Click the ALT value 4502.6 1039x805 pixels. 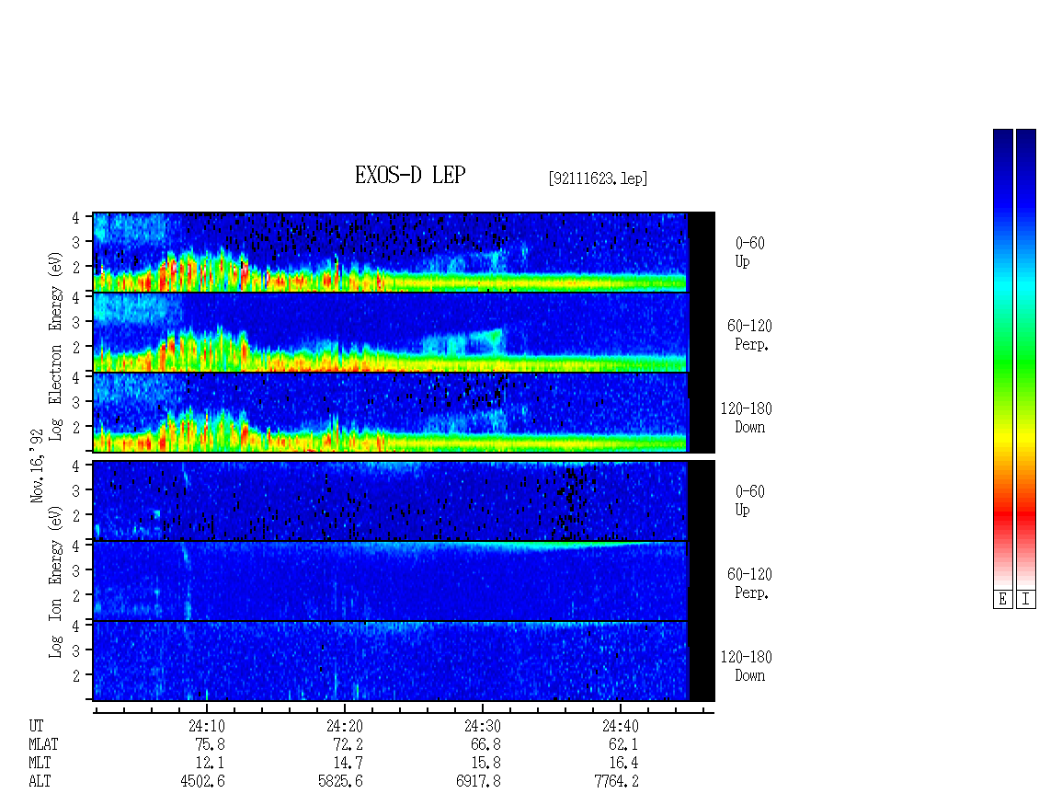pos(203,781)
